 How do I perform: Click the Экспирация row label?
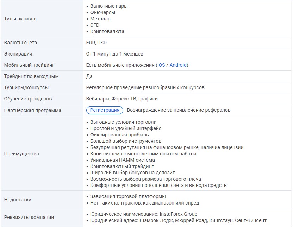coord(18,54)
